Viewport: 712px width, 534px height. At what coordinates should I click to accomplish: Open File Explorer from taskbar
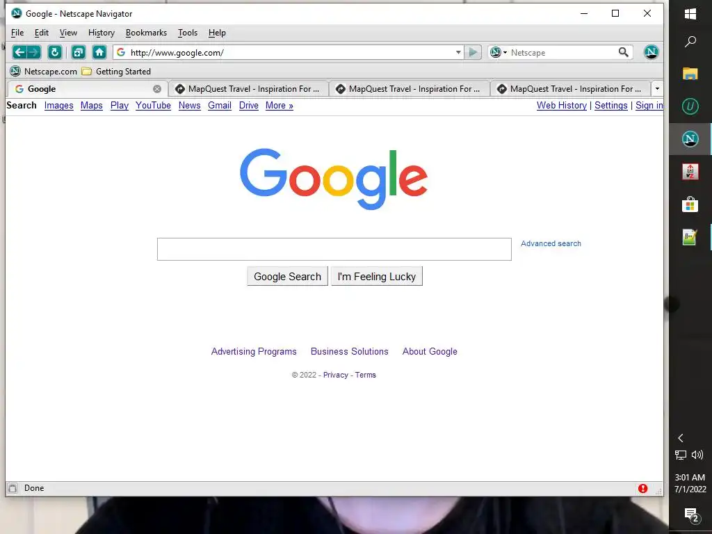[x=690, y=74]
